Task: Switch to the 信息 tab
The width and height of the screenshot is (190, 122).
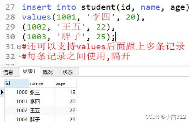Action: (10, 72)
